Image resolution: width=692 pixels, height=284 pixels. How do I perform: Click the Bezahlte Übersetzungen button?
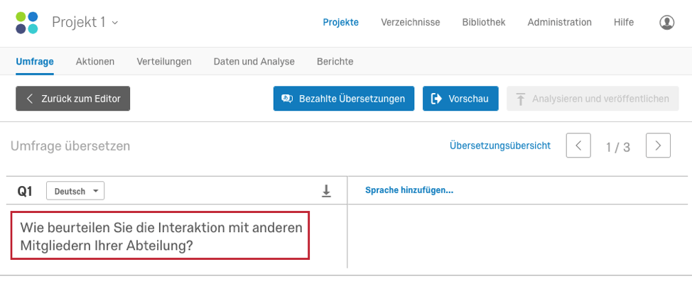344,99
